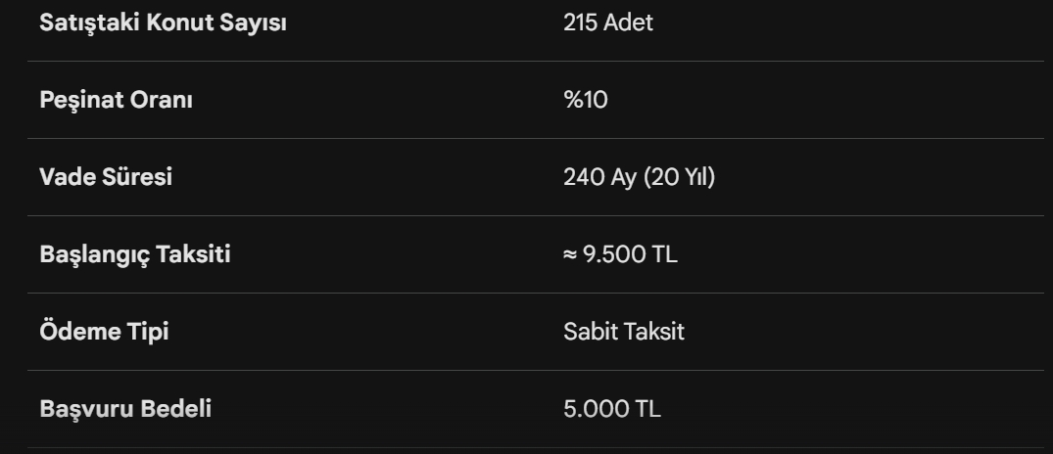Click the 'Başlangıç Taksiti' label
The image size is (1053, 454).
[135, 254]
